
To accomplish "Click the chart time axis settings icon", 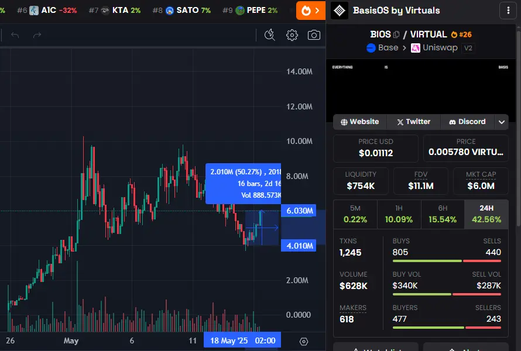I will (x=303, y=342).
